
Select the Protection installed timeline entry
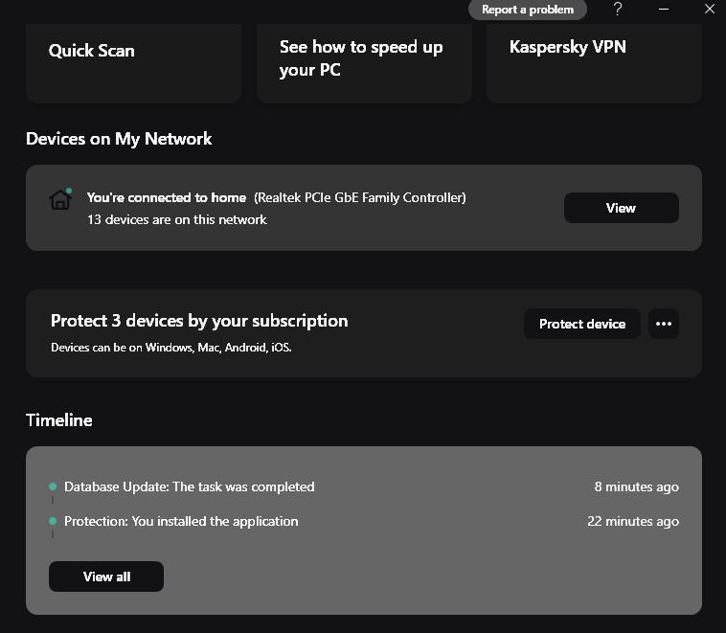pos(181,522)
